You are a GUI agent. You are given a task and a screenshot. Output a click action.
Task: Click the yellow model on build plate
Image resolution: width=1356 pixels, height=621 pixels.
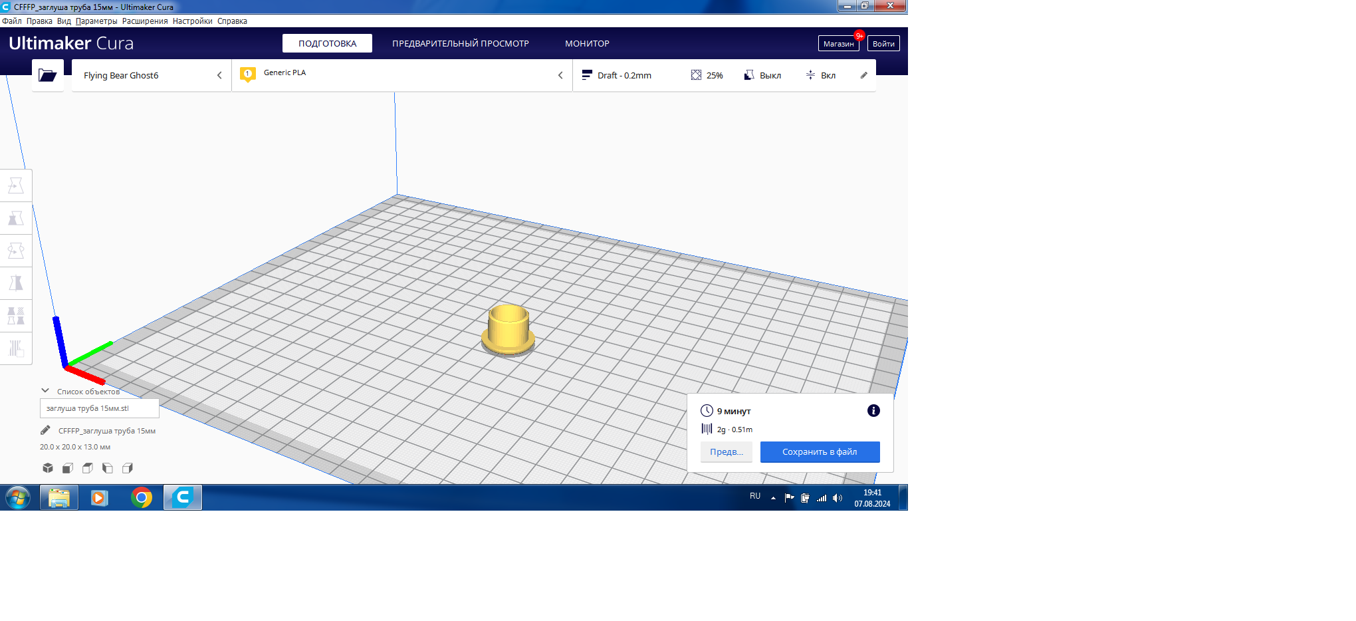point(508,329)
